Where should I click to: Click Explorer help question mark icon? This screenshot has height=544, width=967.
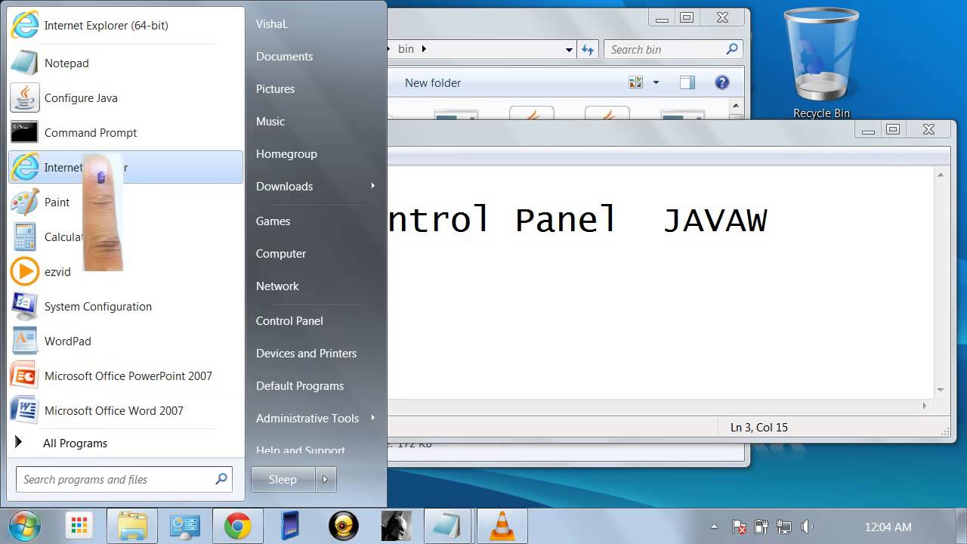(x=721, y=83)
